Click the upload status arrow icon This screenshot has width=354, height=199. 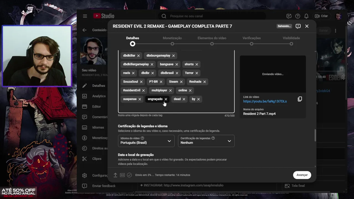116,175
